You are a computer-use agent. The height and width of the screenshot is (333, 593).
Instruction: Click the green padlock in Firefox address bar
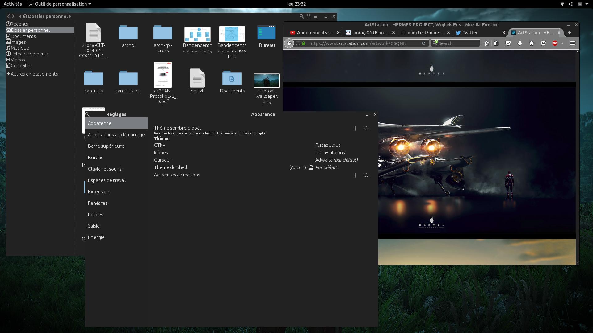[x=304, y=43]
